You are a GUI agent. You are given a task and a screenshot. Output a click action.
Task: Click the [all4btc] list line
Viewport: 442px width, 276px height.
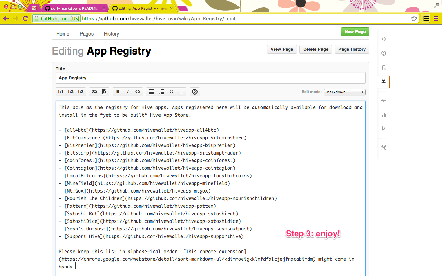pyautogui.click(x=139, y=130)
